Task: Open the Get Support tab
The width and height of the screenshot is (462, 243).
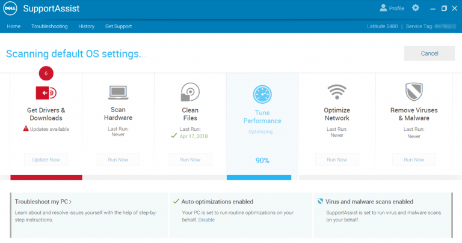Action: coord(119,26)
